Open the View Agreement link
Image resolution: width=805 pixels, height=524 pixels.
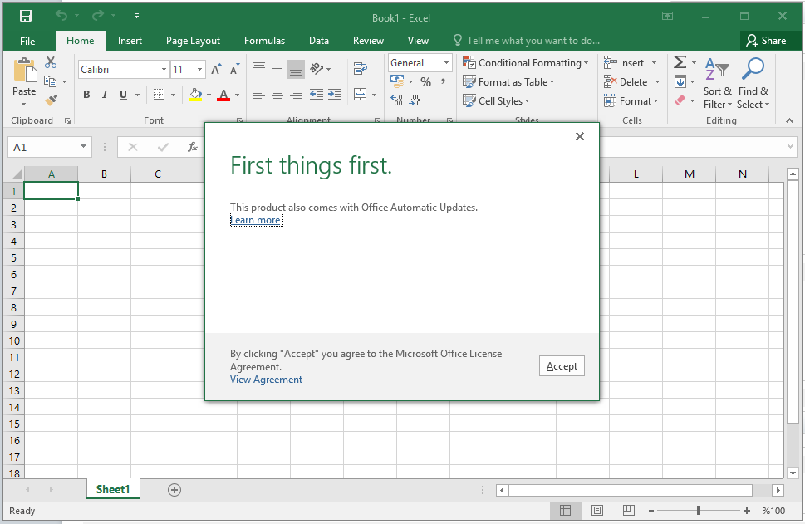point(266,380)
